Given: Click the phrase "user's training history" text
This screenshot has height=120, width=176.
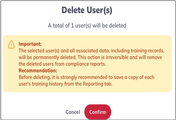Looking at the screenshot, I should pyautogui.click(x=41, y=84).
